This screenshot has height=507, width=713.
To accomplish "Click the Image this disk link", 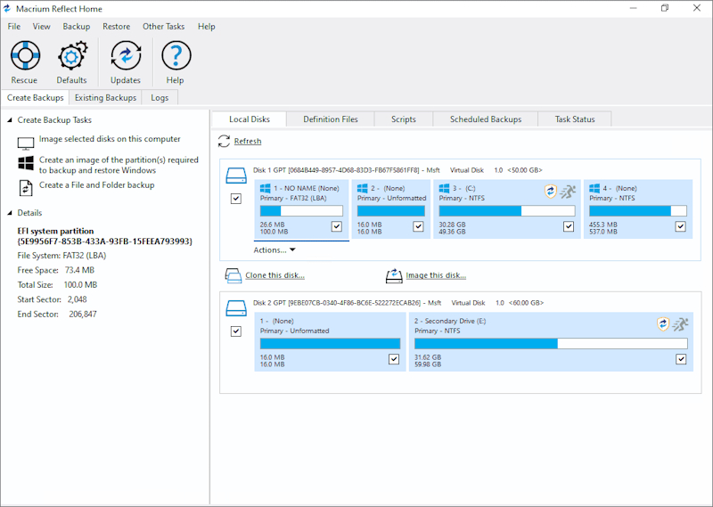I will (435, 275).
